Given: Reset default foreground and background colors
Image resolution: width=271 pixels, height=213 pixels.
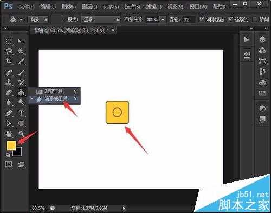Looking at the screenshot, I should (8, 155).
